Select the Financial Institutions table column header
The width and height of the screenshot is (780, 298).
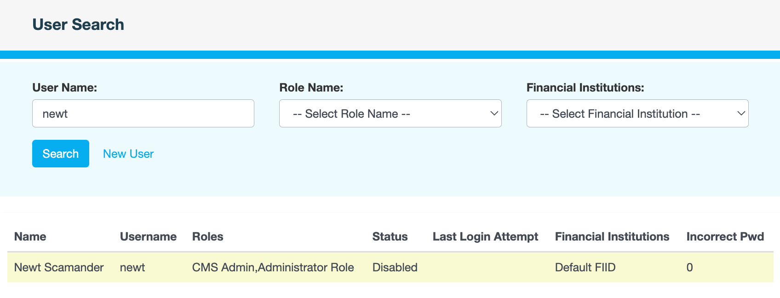point(612,237)
